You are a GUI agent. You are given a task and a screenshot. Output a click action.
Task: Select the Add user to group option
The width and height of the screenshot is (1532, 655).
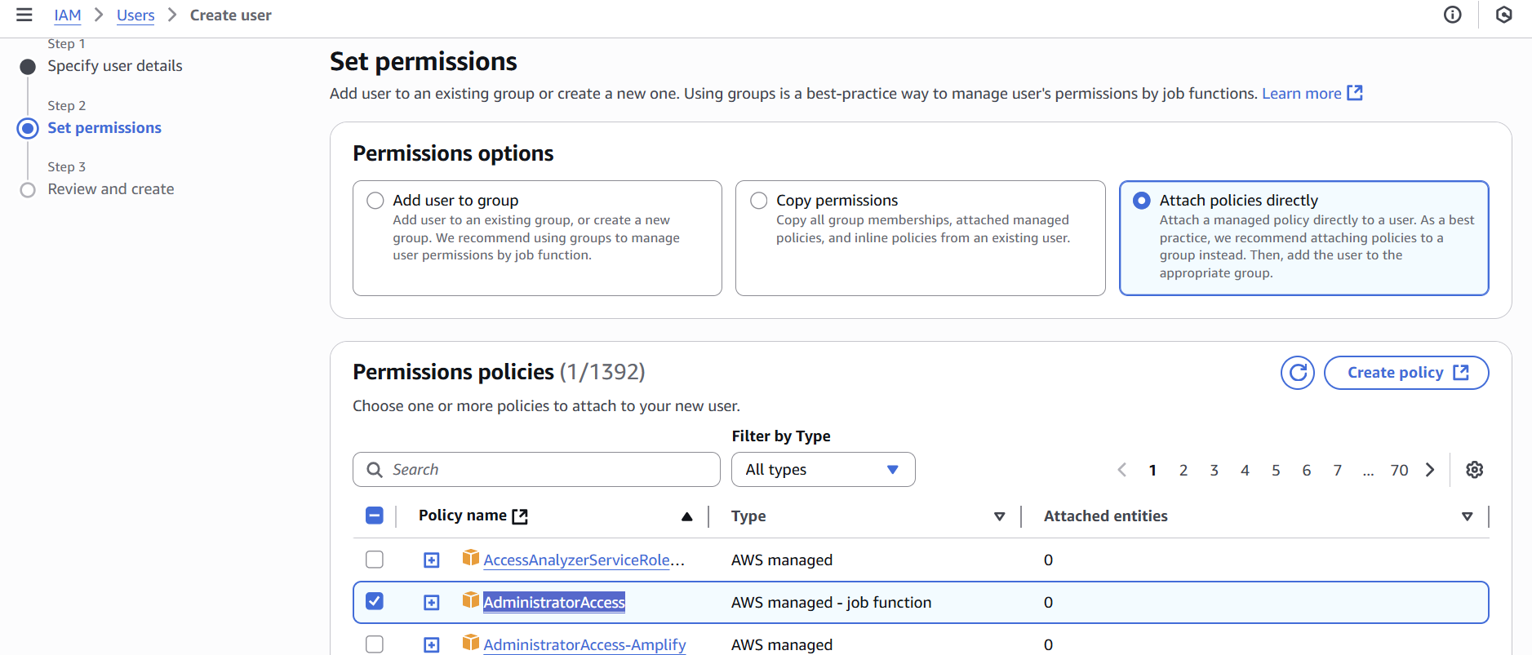[x=375, y=201]
